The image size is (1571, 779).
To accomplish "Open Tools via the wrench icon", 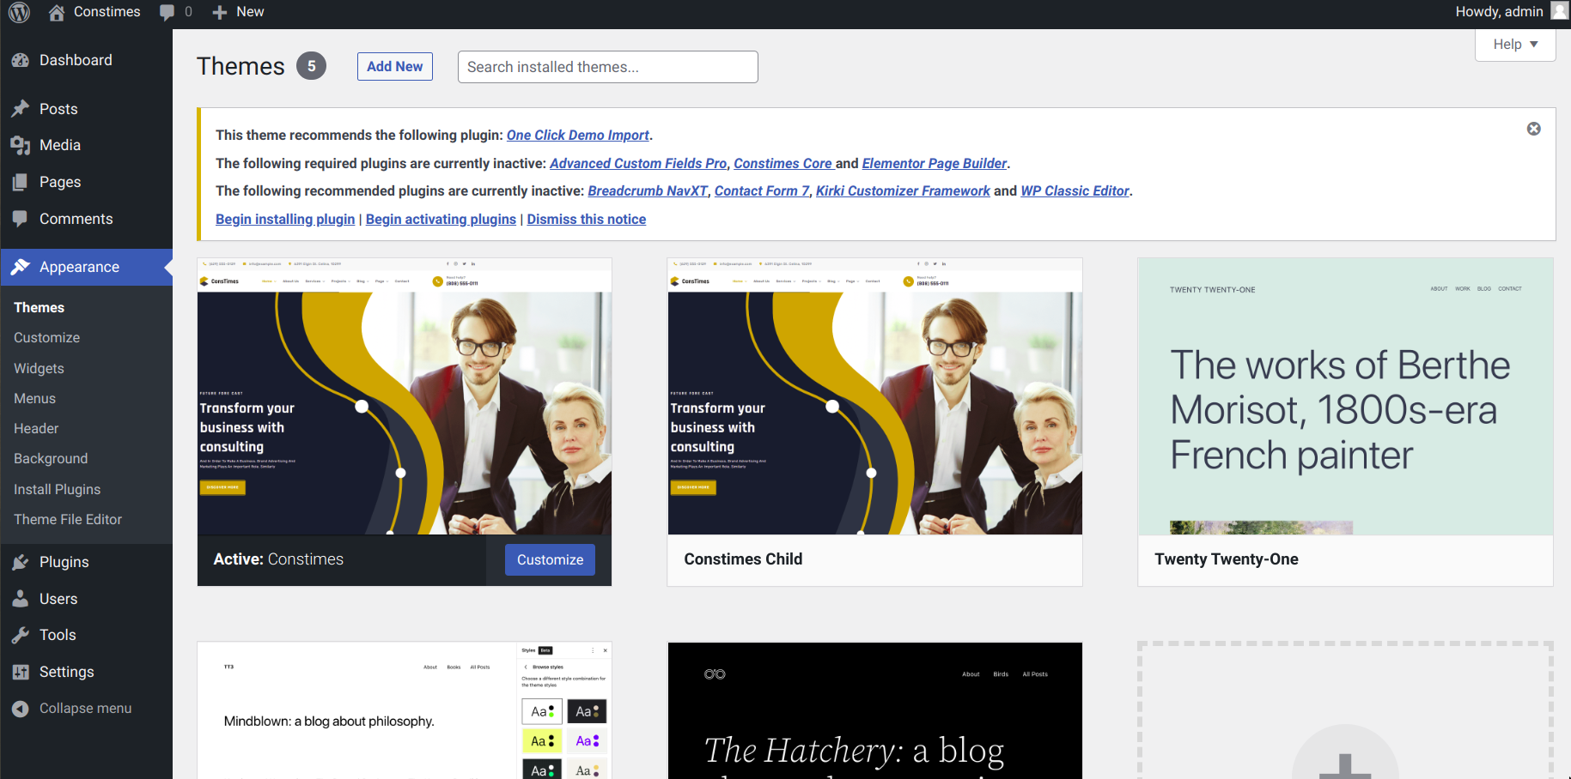I will pos(21,635).
